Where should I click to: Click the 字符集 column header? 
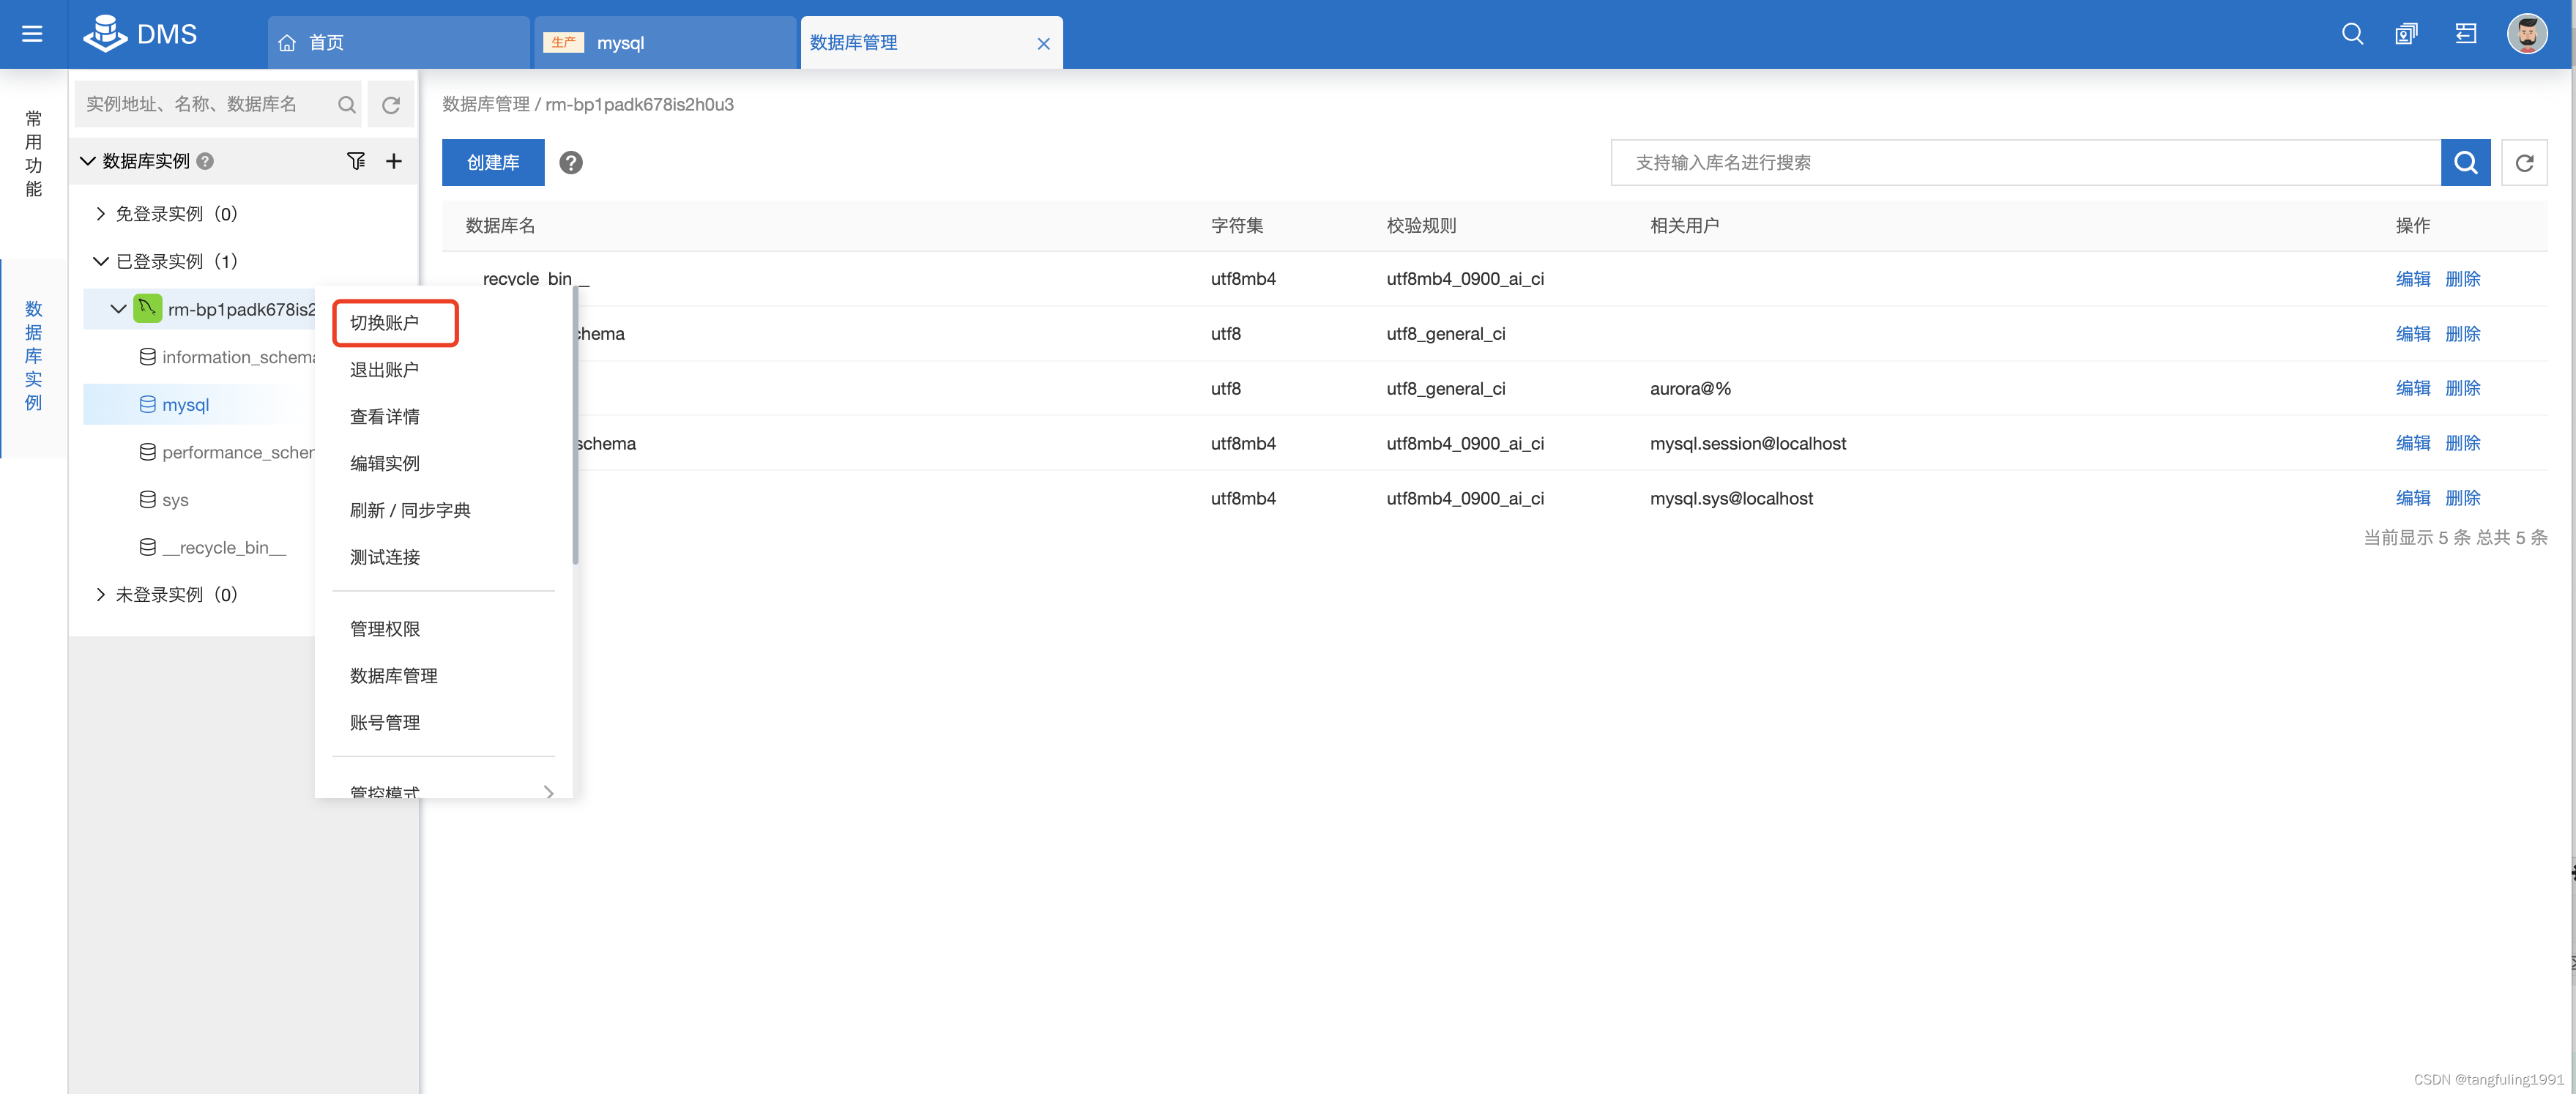pos(1237,226)
